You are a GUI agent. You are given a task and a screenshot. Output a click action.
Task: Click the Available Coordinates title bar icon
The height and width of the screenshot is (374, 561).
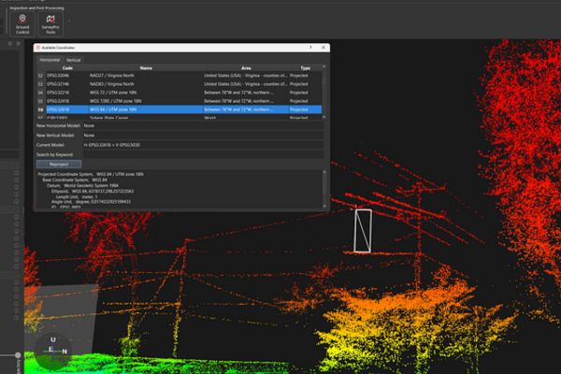[37, 47]
